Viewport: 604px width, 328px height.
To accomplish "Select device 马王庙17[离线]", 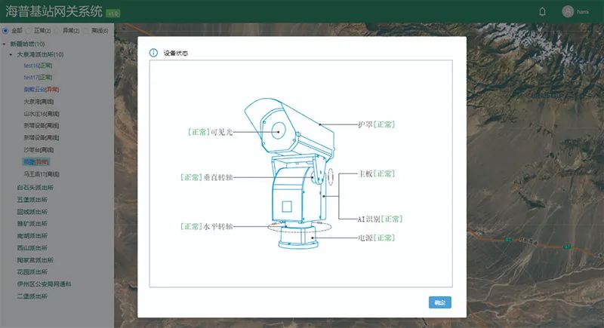I will point(42,174).
